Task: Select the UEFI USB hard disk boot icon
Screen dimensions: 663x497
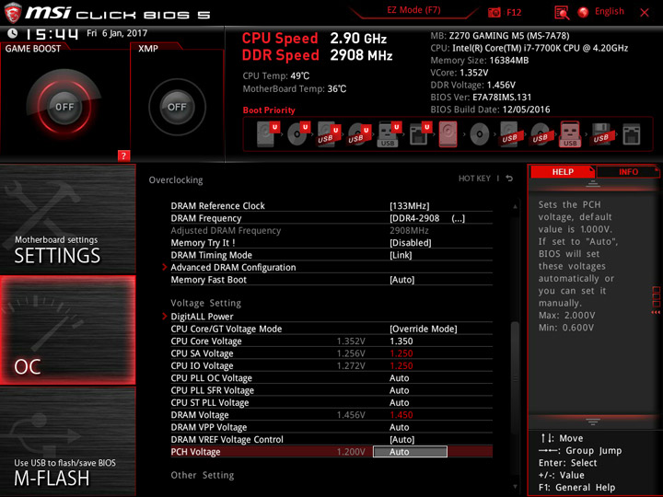Action: 329,134
